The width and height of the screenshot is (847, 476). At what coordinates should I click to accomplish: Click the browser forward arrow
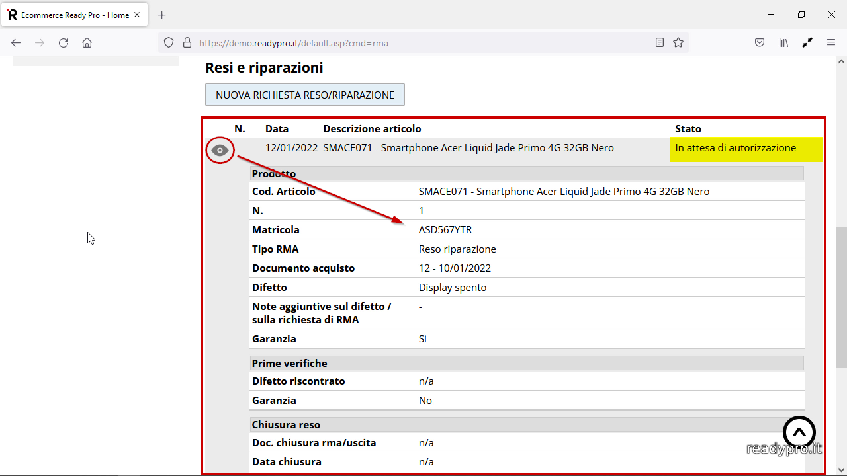[x=40, y=43]
